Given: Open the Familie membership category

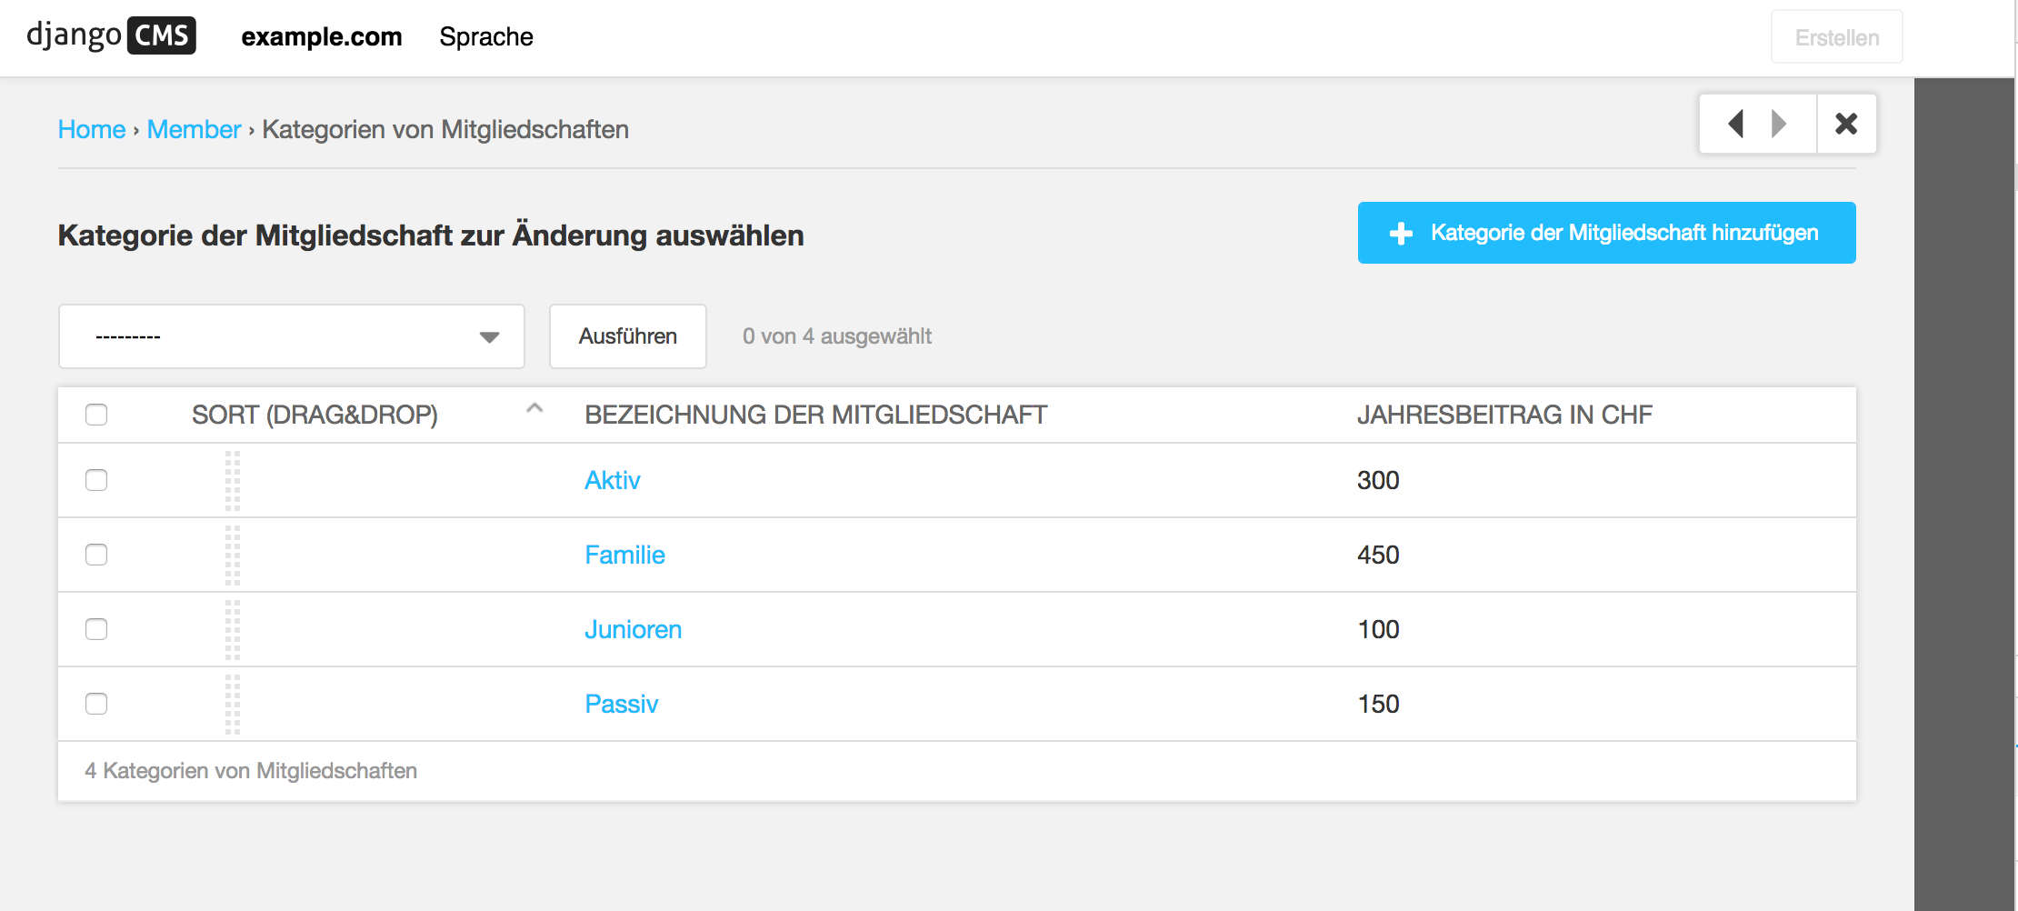Looking at the screenshot, I should click(x=625, y=555).
